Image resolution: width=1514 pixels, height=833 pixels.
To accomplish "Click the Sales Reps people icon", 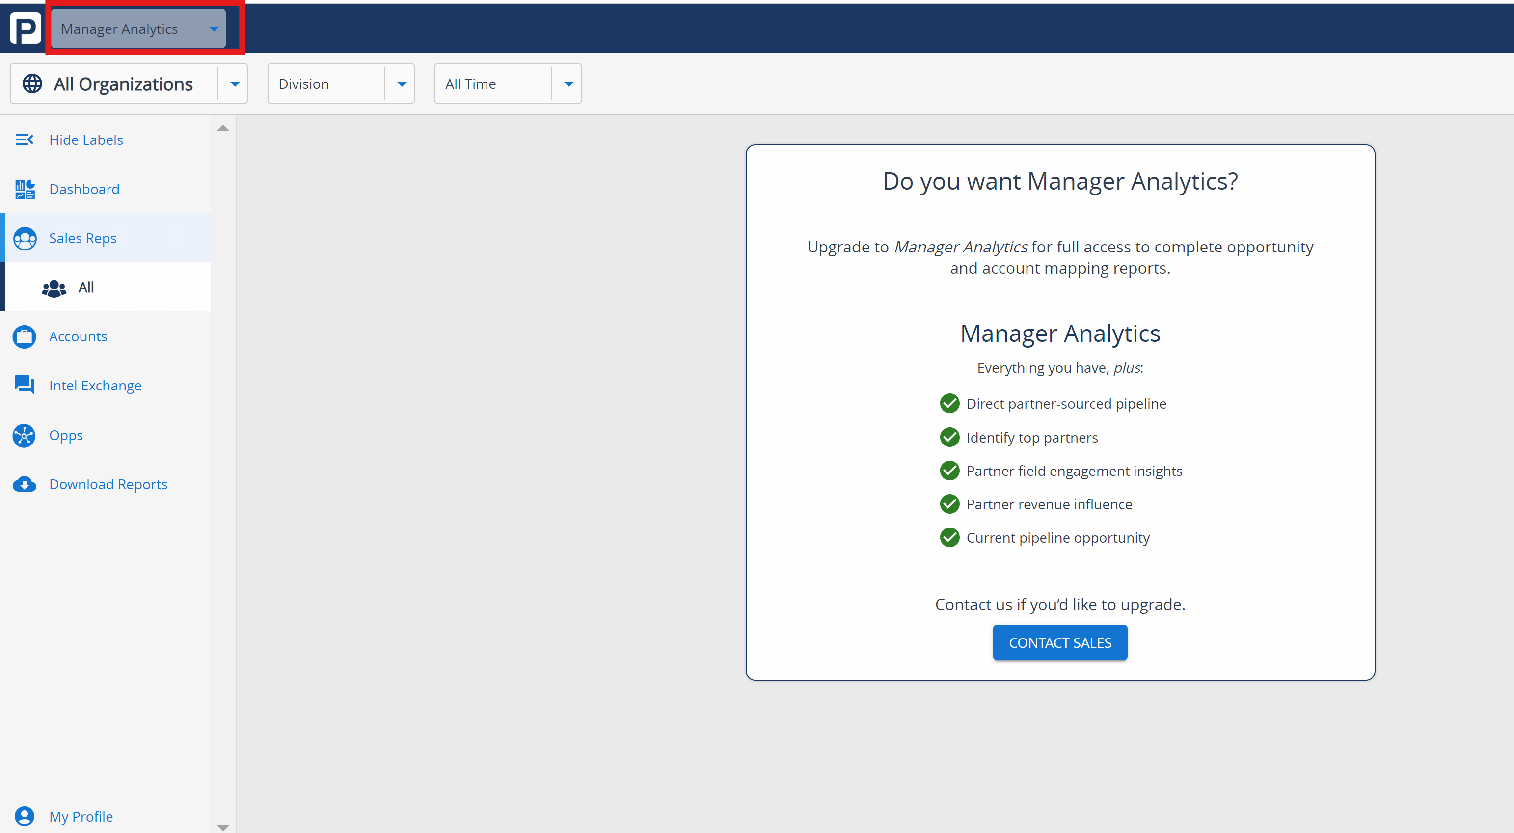I will [x=25, y=239].
